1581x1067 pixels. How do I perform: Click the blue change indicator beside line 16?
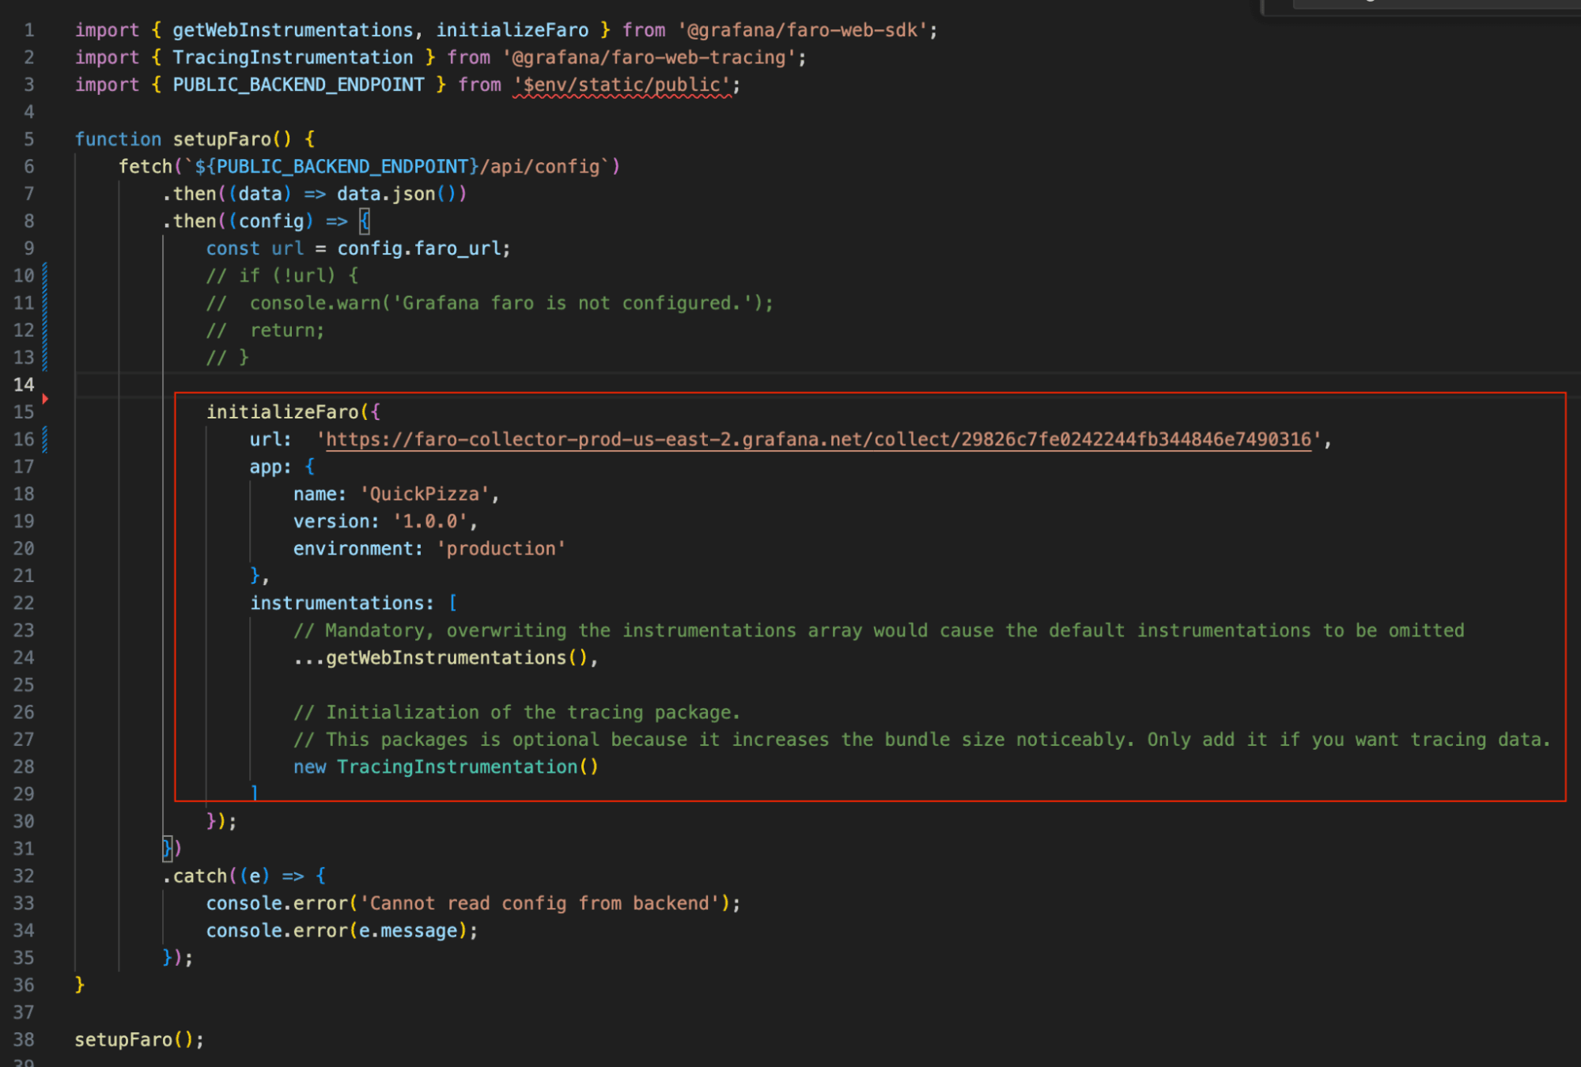click(x=45, y=439)
